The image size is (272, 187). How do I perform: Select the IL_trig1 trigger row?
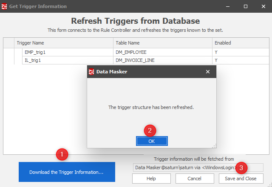33,60
